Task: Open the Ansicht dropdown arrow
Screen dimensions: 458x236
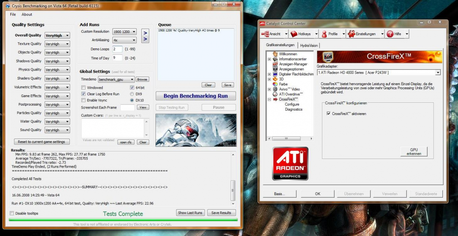Action: [x=286, y=34]
